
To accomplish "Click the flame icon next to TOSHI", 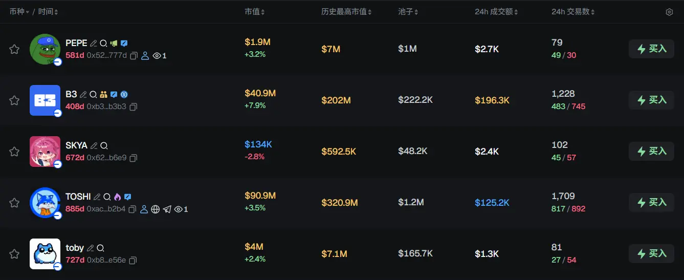I will point(117,197).
